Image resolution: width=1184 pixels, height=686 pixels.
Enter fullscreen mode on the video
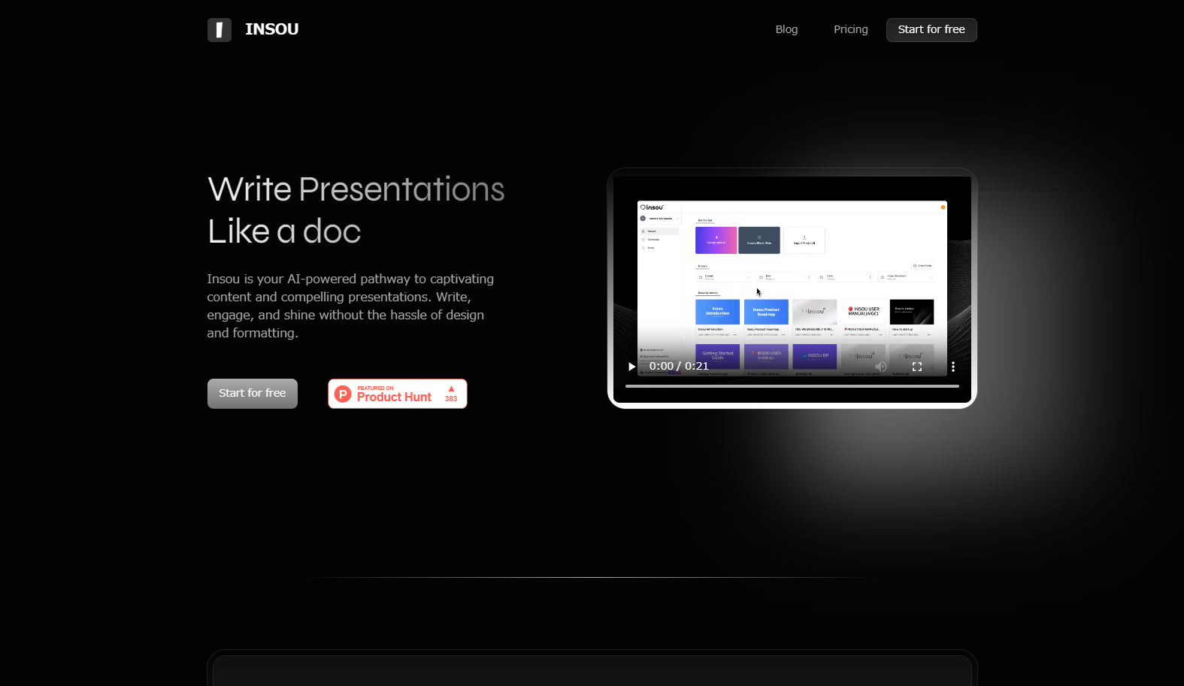(916, 367)
